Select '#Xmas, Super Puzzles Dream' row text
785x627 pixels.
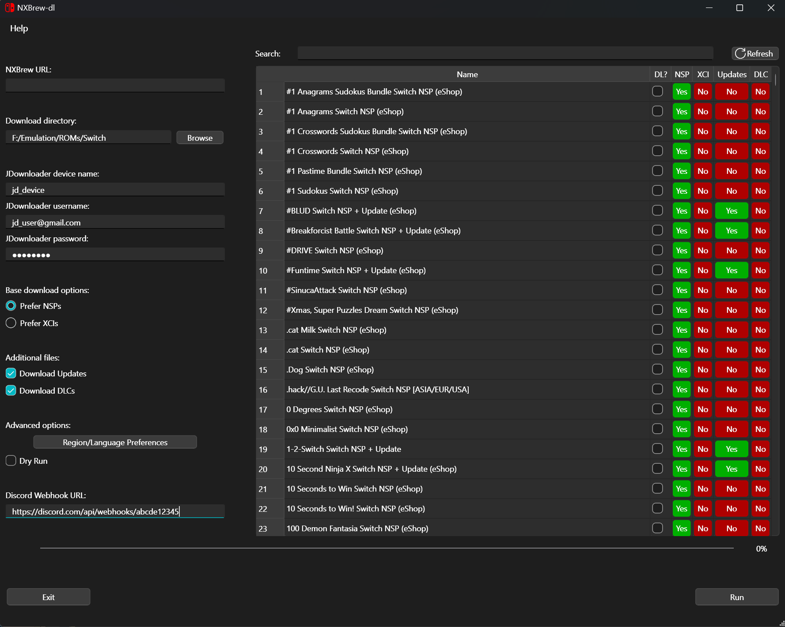(372, 310)
